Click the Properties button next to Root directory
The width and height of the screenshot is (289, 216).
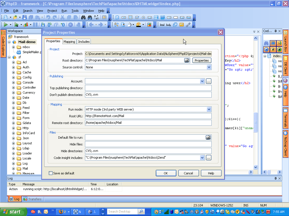(x=202, y=60)
